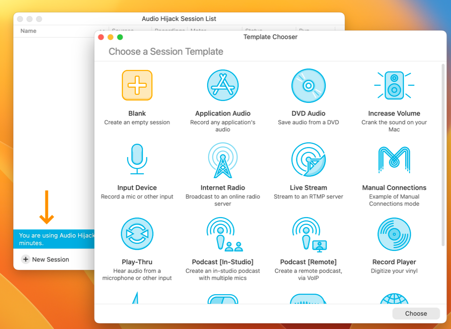
Task: Click 'Create a remote podcast, via VoIP' text
Action: (308, 274)
